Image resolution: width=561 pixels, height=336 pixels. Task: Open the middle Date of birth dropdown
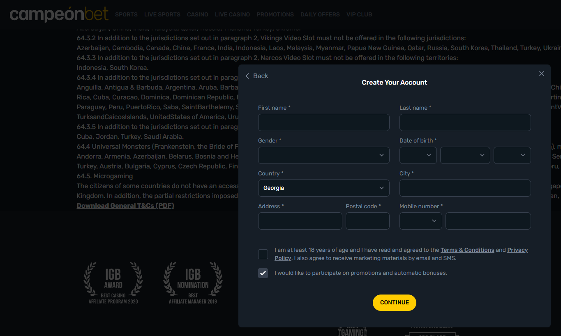point(465,155)
